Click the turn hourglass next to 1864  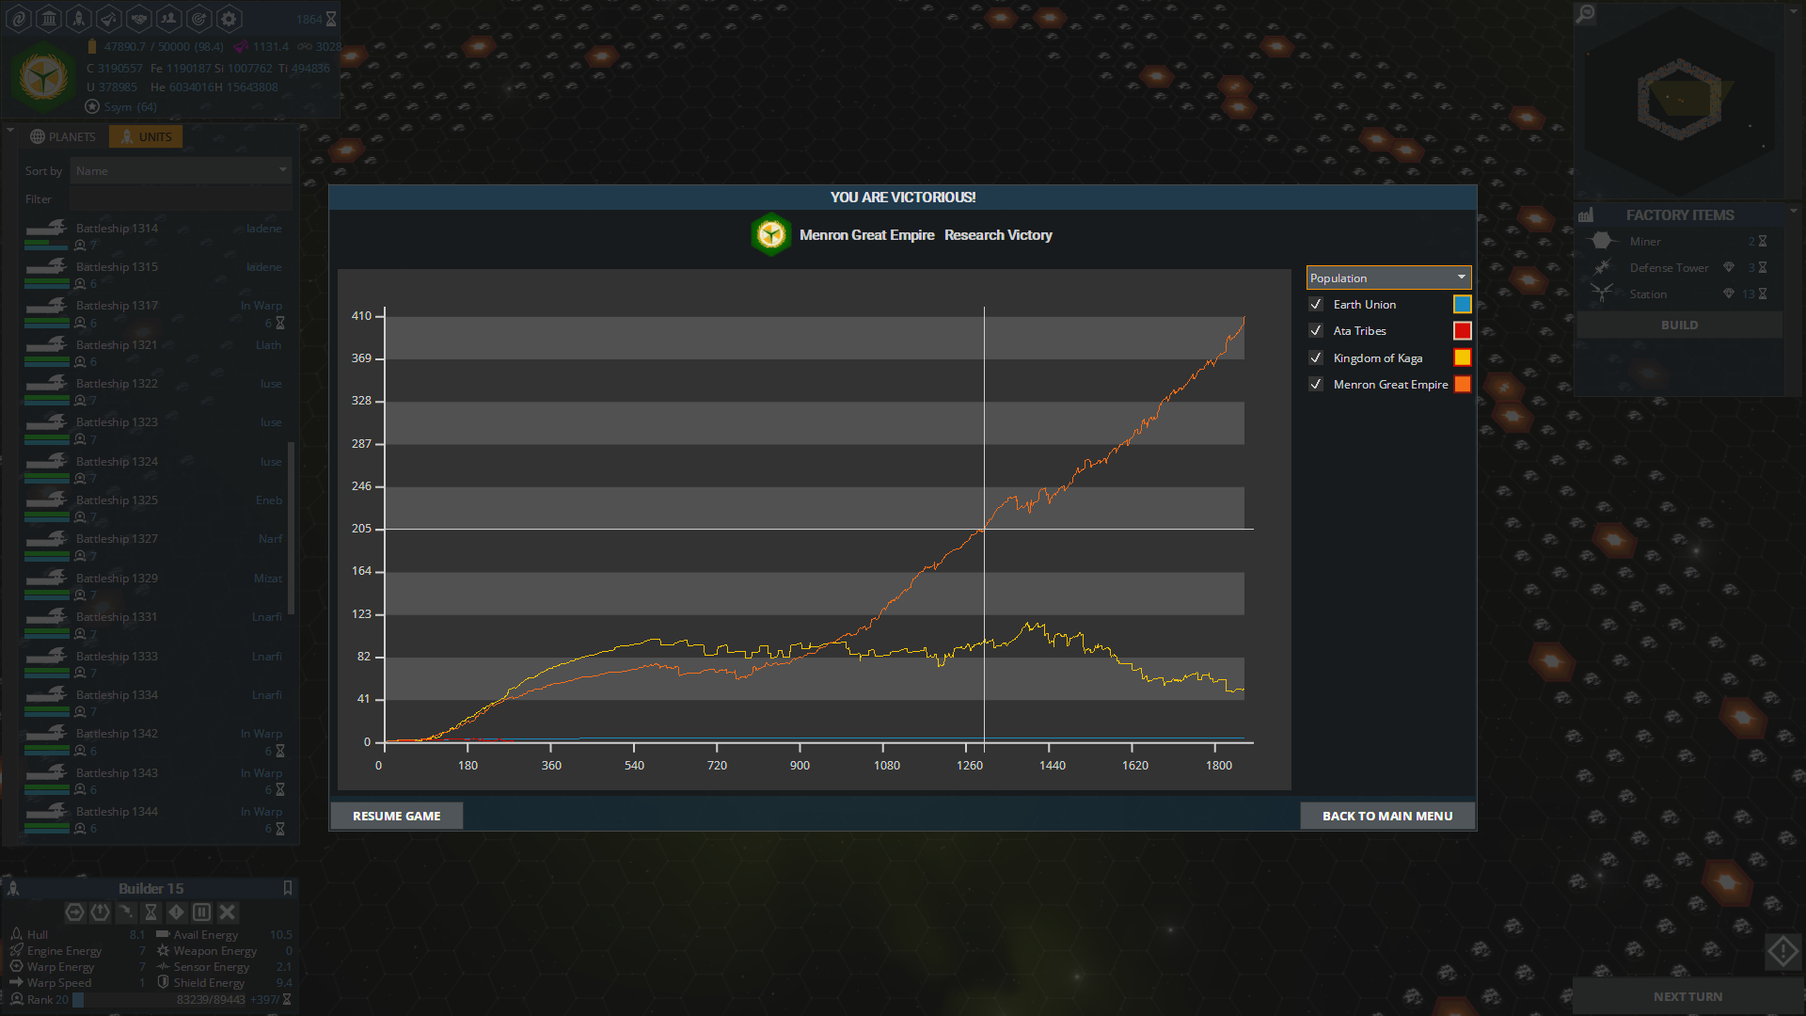331,19
